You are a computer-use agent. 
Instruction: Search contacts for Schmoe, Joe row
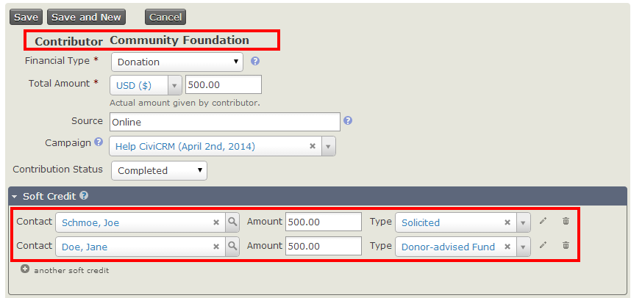(x=231, y=222)
